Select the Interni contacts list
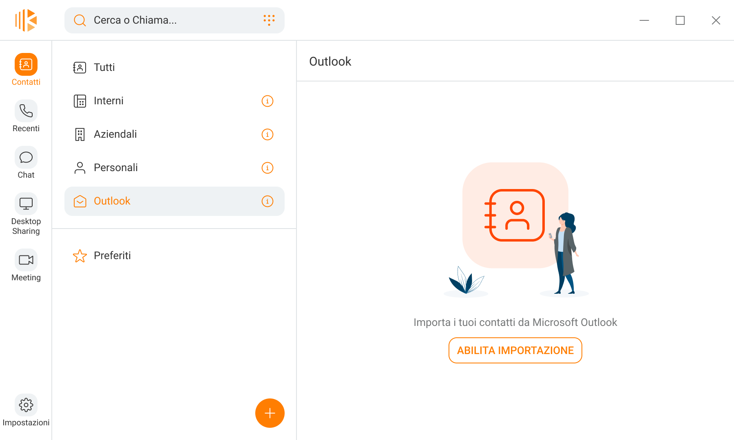Screen dimensions: 734x440 click(x=175, y=101)
